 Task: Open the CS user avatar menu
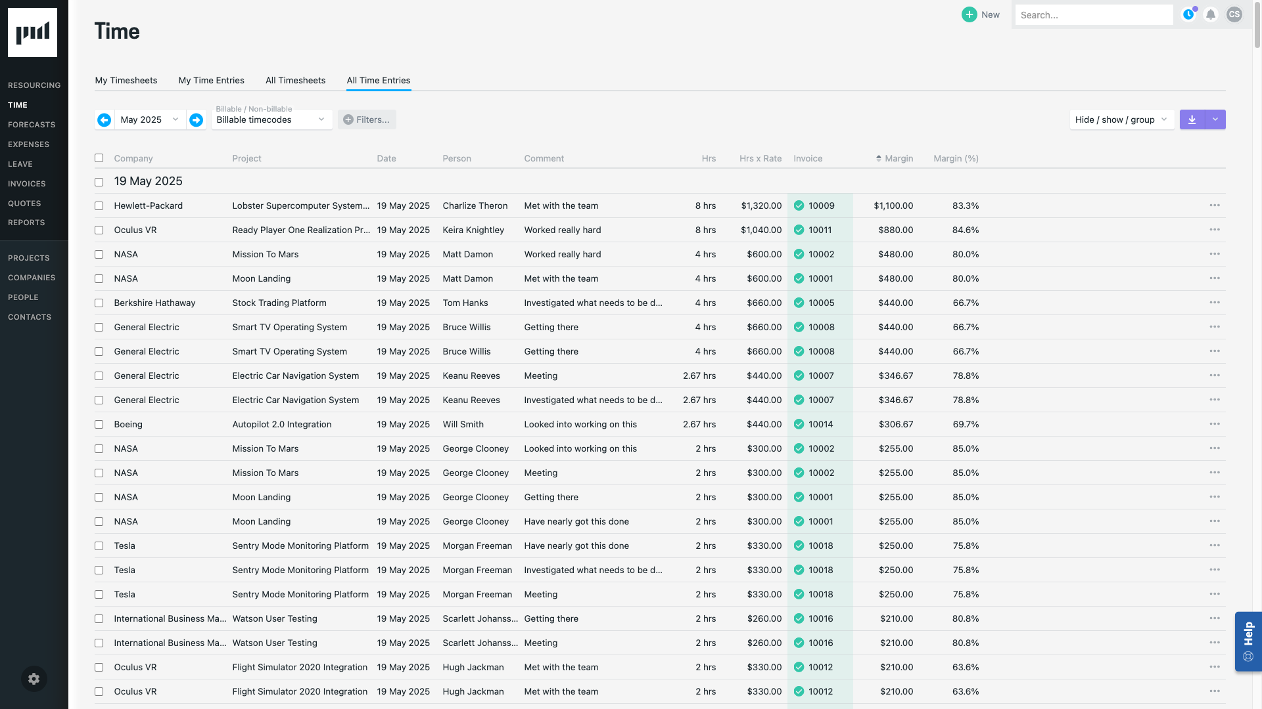point(1234,14)
